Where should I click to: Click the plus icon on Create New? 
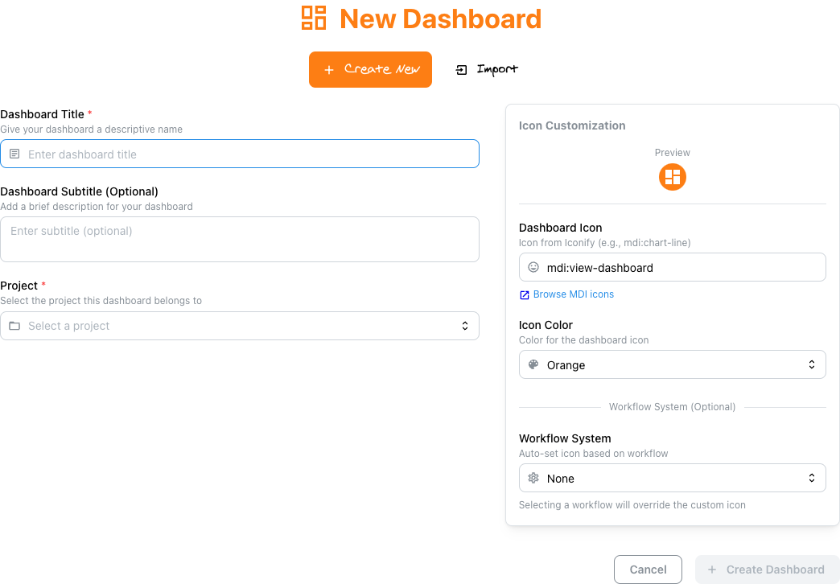[x=329, y=70]
